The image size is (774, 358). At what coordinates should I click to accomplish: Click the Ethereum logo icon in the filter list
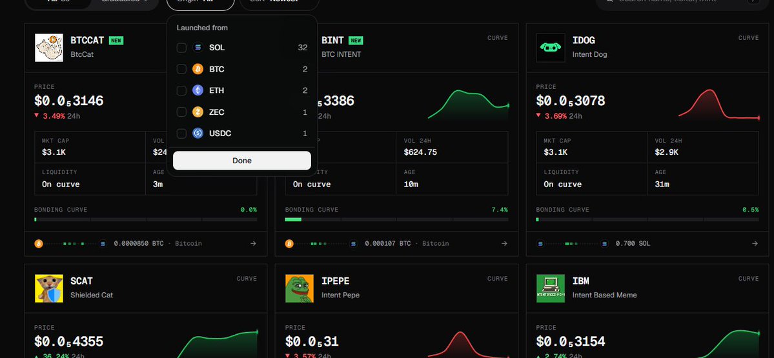(x=198, y=91)
